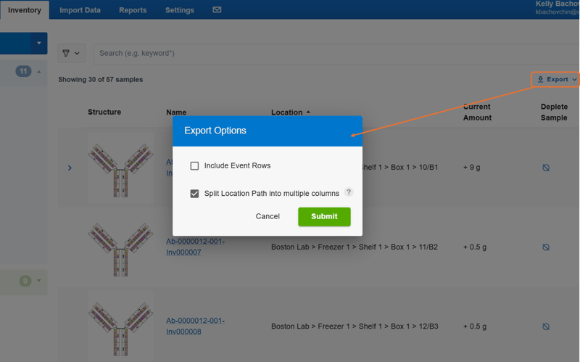Screen dimensions: 580x362
Task: Open the blue sidebar dropdown arrow
Action: [x=39, y=44]
